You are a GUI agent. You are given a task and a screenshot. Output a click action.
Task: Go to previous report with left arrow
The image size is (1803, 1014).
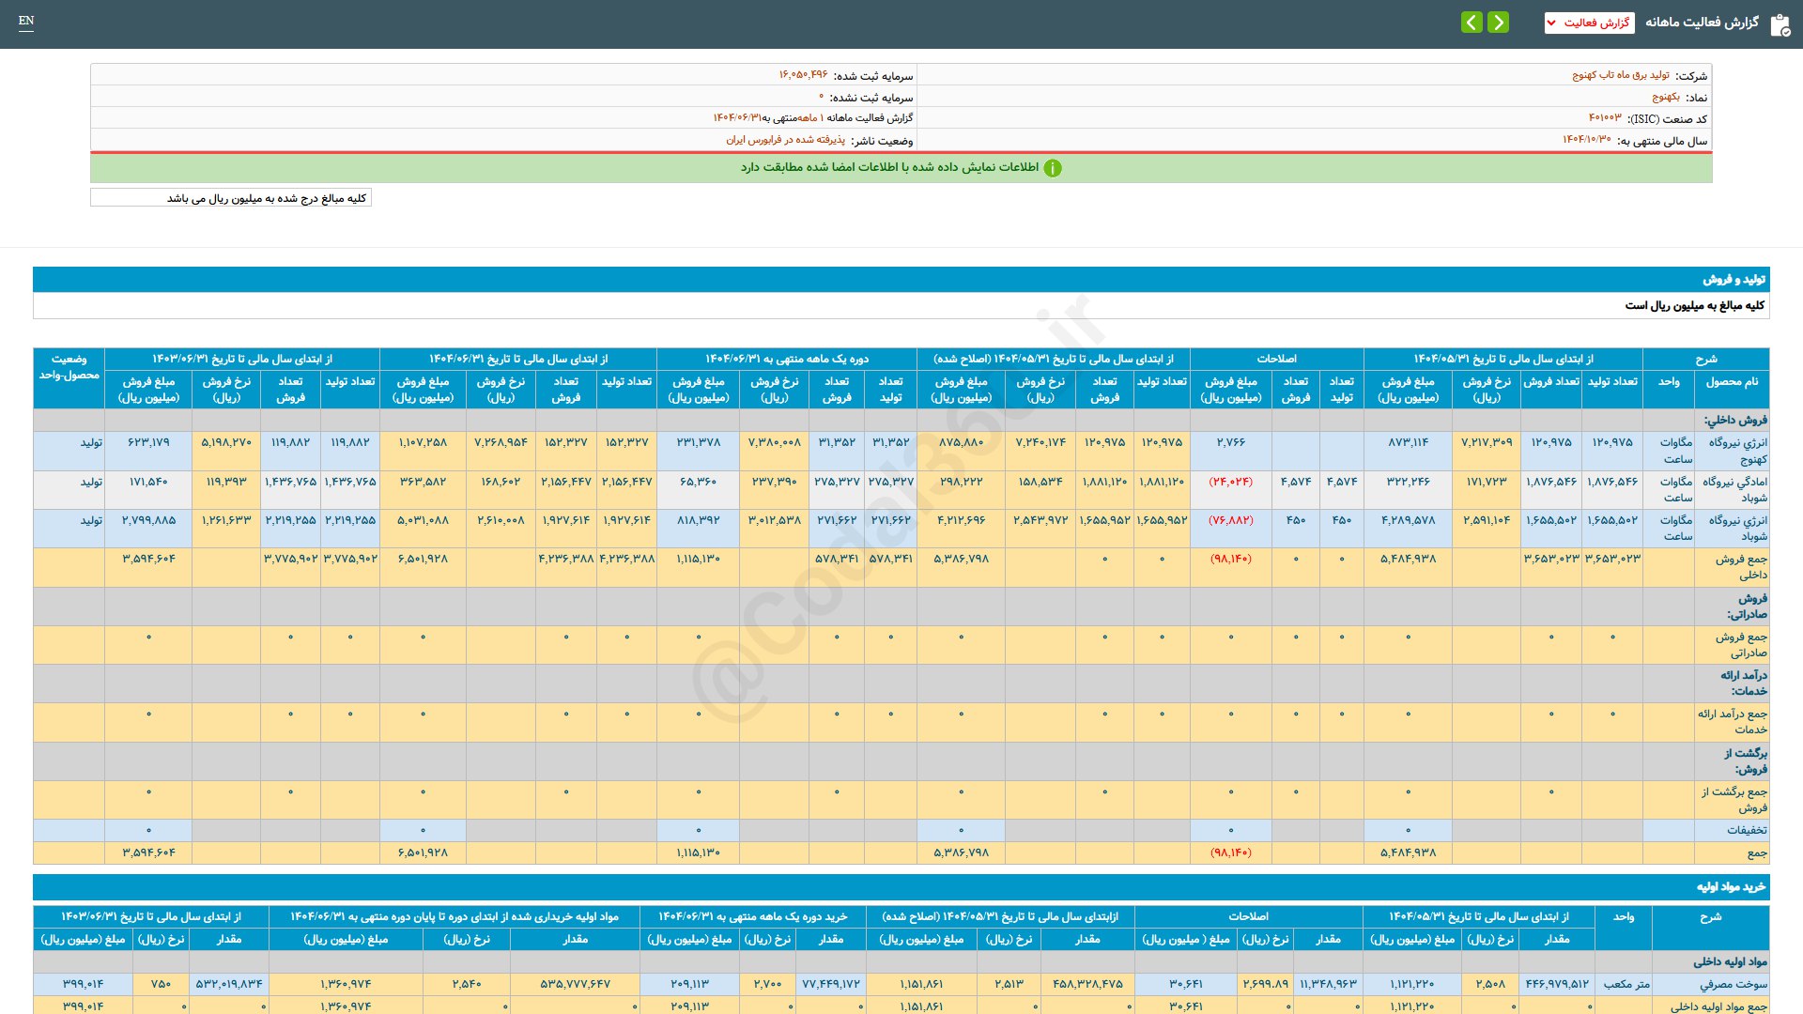(x=1472, y=23)
